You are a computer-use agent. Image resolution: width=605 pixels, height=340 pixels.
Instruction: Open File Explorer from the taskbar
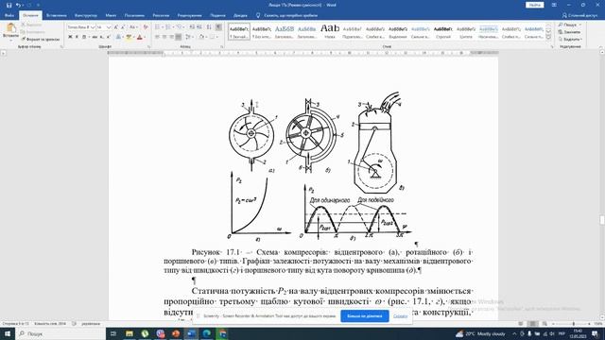click(130, 333)
